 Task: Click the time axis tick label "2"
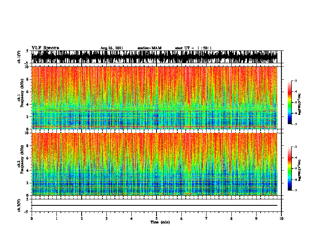click(82, 219)
